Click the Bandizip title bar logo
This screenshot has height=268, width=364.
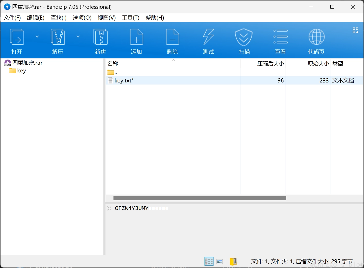coord(7,7)
